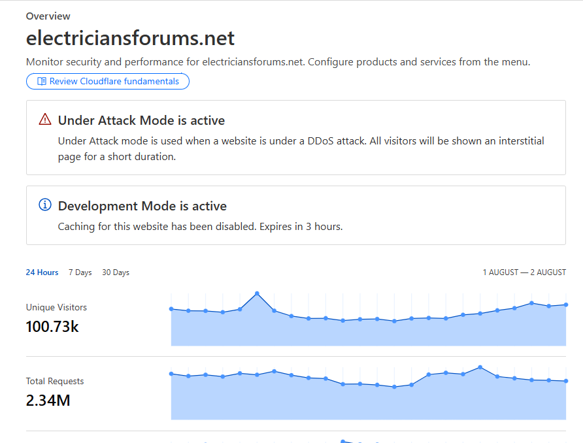This screenshot has width=583, height=443.
Task: Click the blue info circle icon
Action: click(45, 205)
